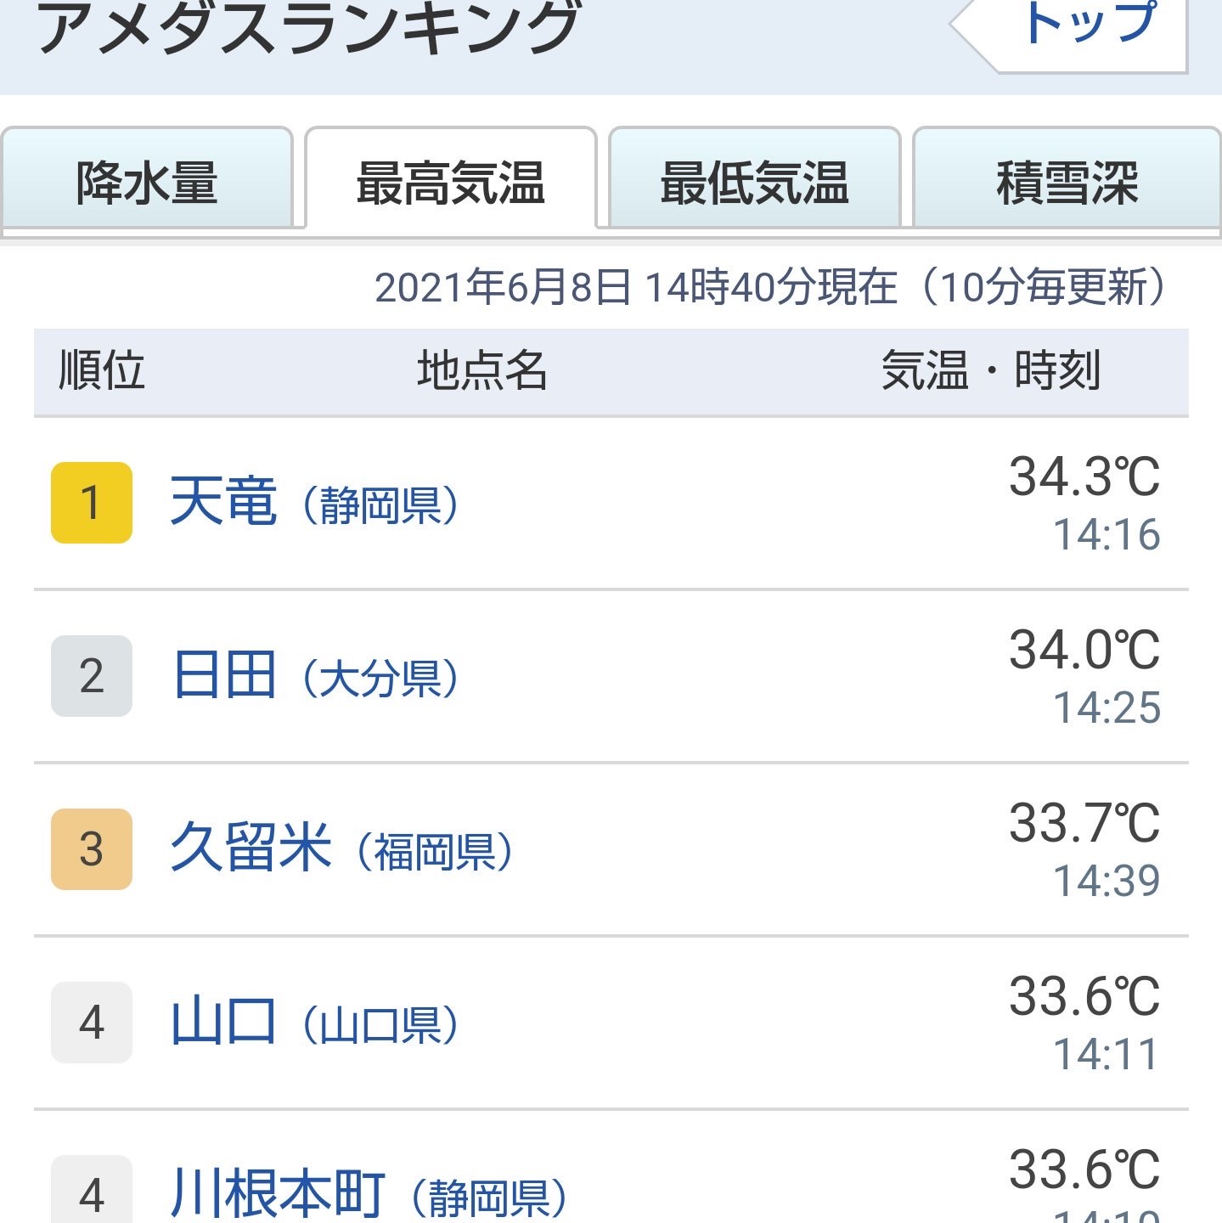This screenshot has height=1223, width=1222.
Task: Click the yellow rank 1 badge
Action: (x=92, y=503)
